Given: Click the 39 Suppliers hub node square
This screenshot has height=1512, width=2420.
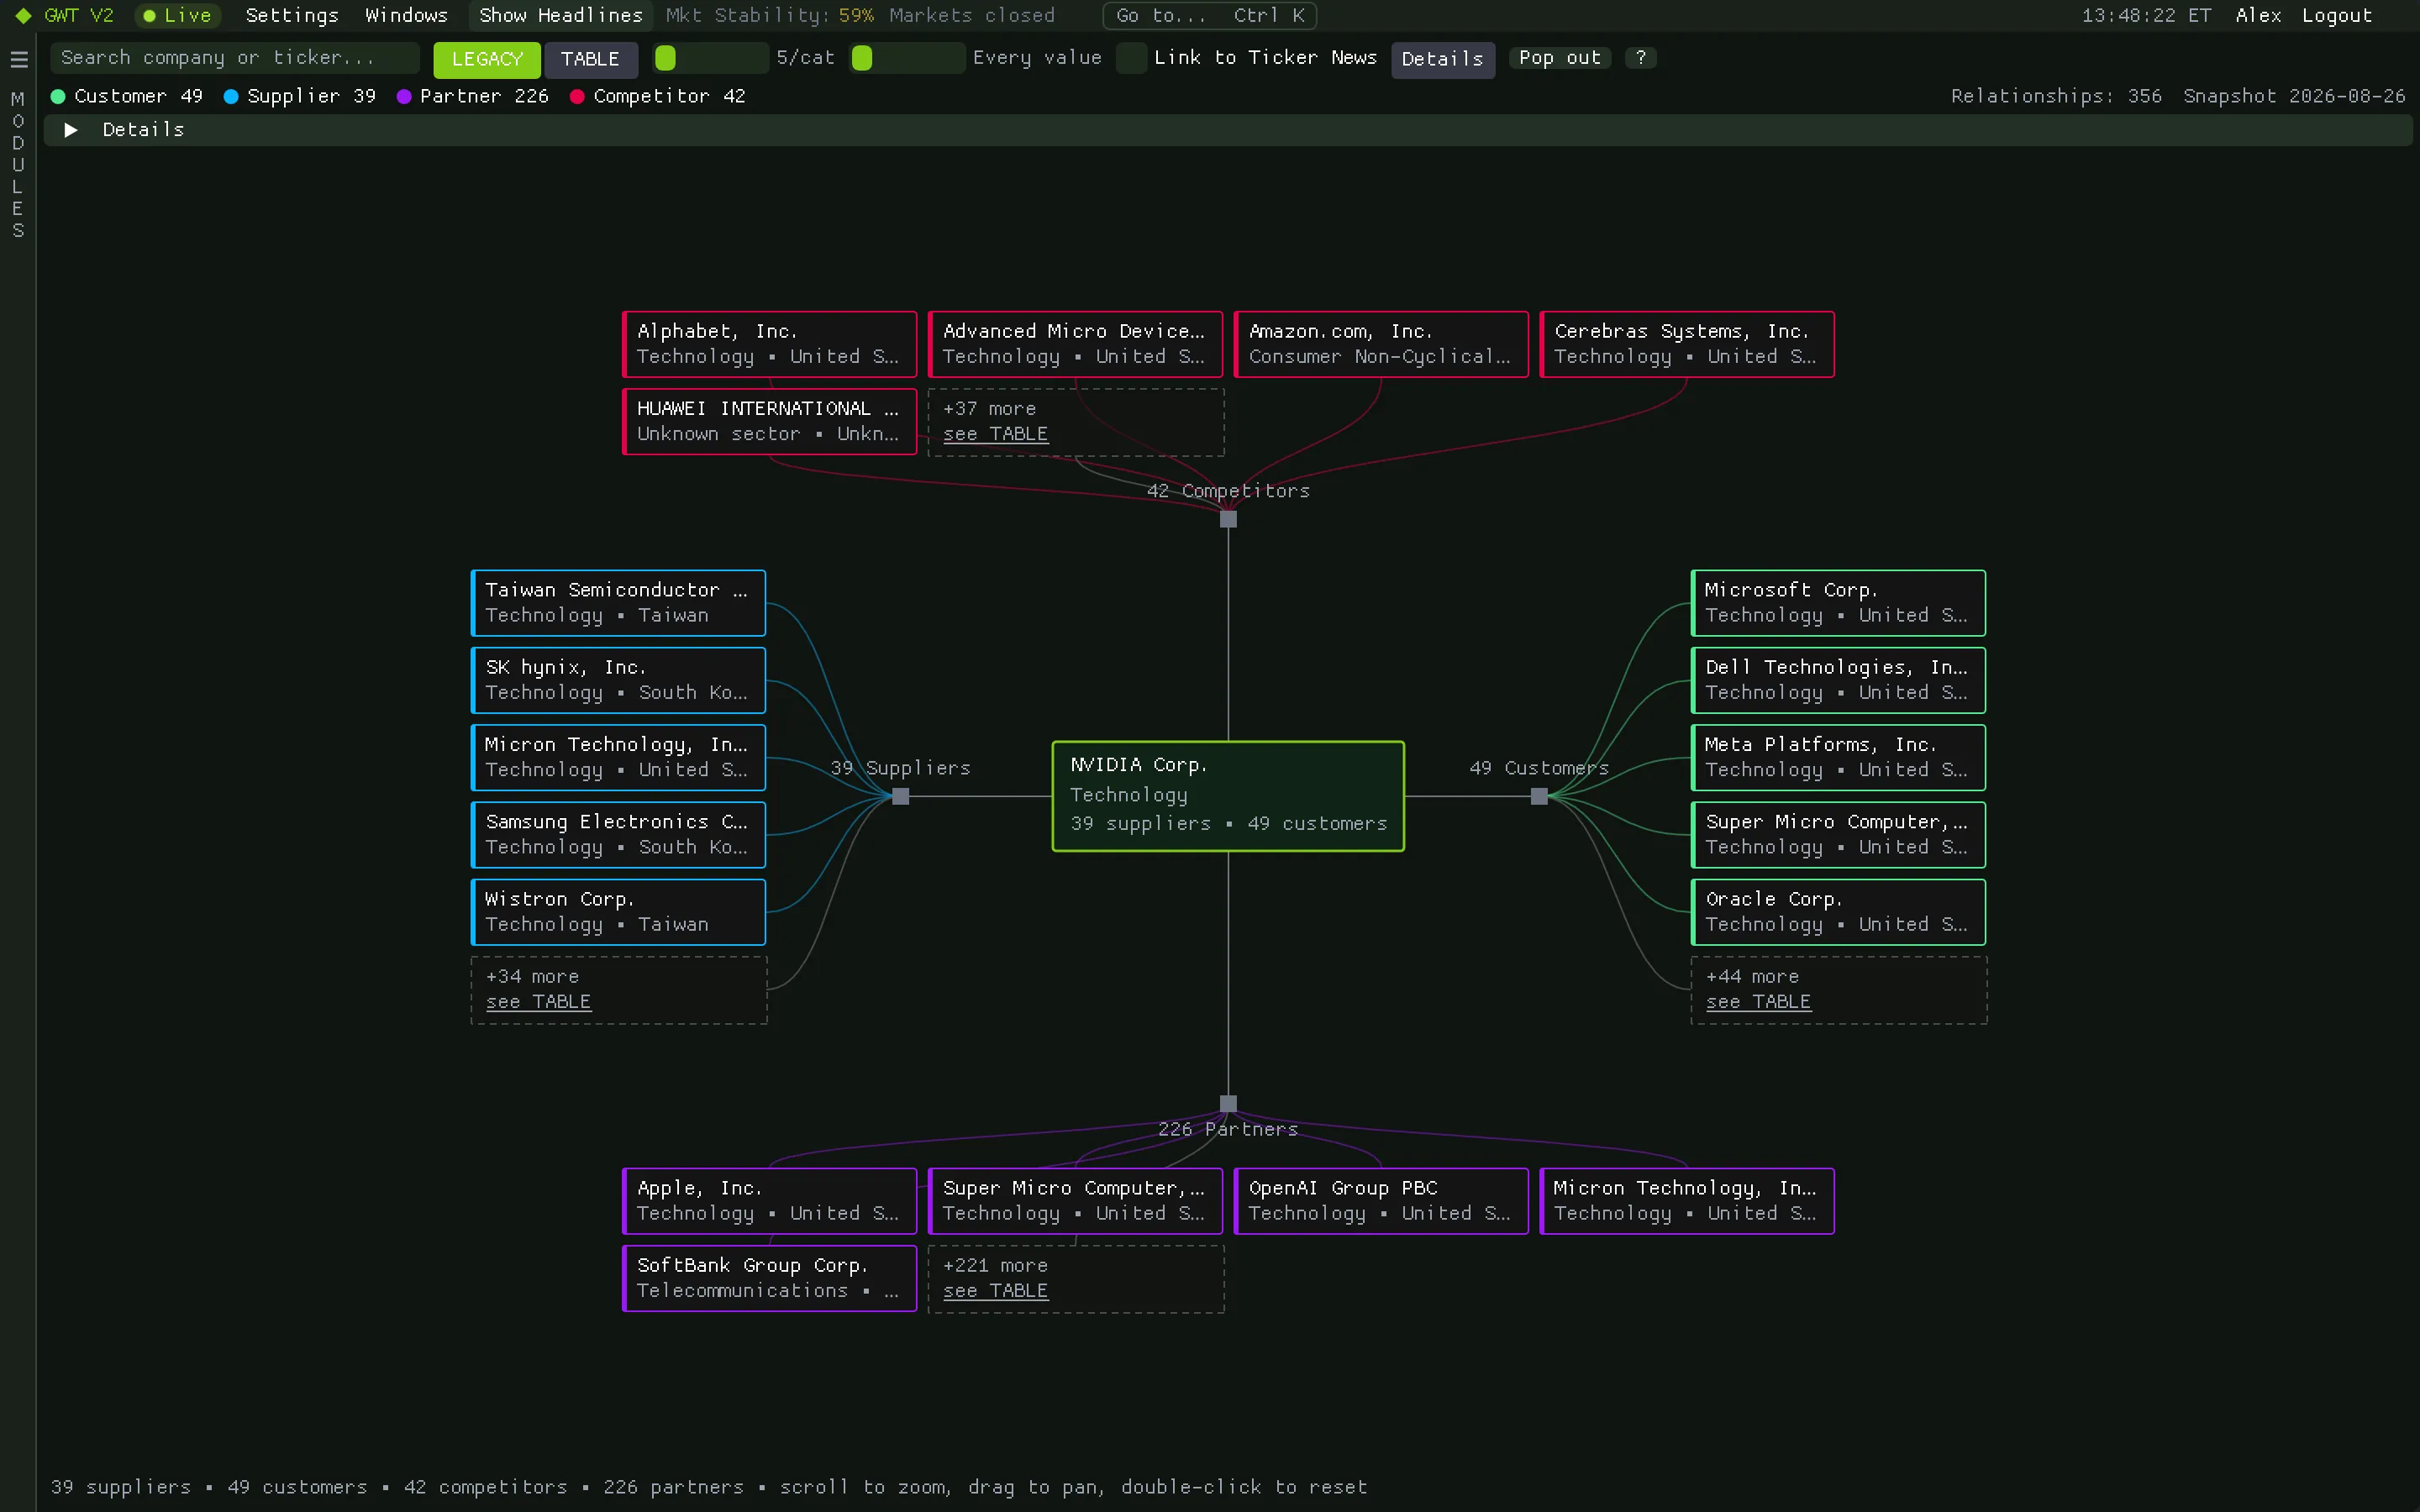Looking at the screenshot, I should click(x=900, y=796).
